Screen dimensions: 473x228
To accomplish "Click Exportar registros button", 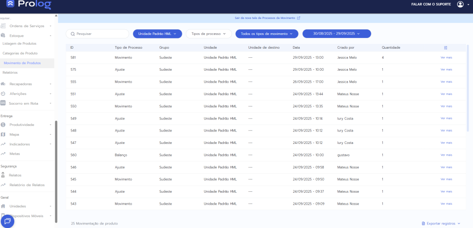I will point(441,223).
